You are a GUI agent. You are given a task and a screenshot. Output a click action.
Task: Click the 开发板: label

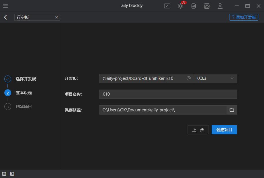pyautogui.click(x=71, y=78)
